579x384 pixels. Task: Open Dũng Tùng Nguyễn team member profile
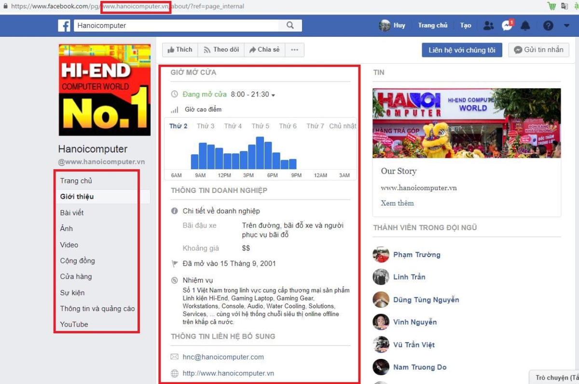(426, 300)
